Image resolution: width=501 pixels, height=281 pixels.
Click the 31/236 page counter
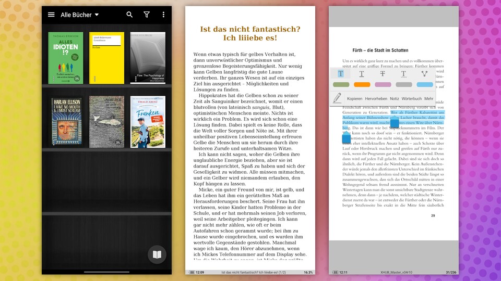coord(451,272)
